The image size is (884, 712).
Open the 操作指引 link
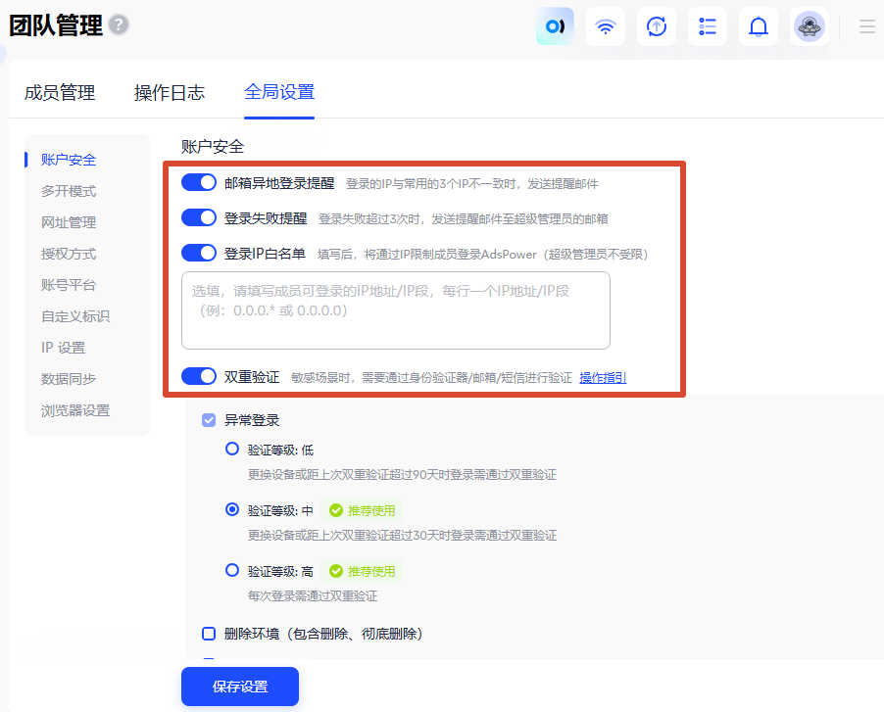click(603, 378)
